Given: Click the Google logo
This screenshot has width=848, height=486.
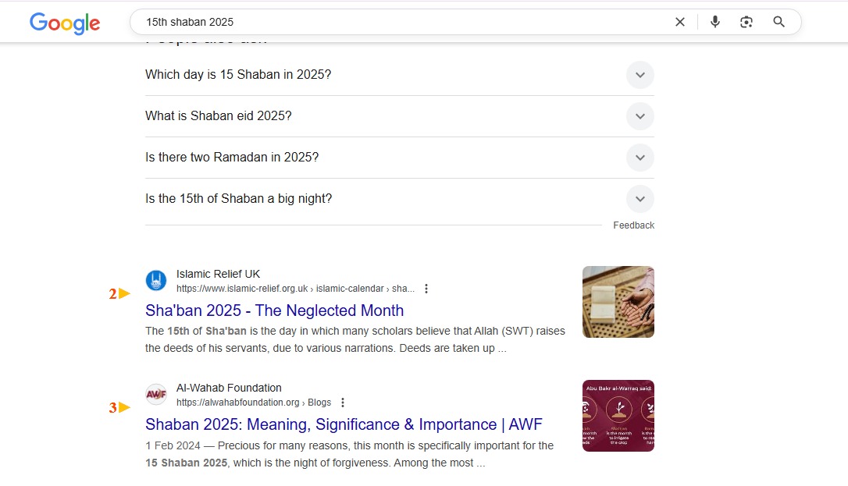Looking at the screenshot, I should point(65,23).
